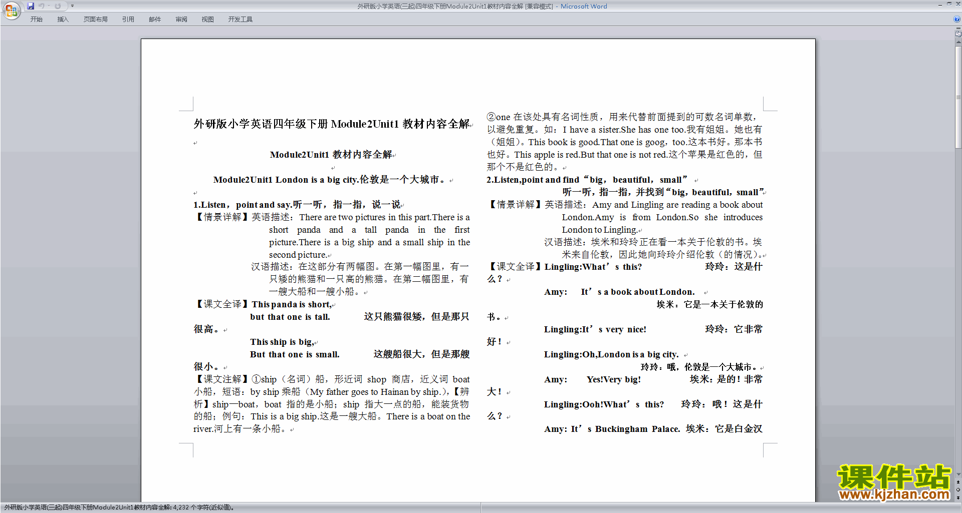Switch to the 页面布局 tab
Image resolution: width=962 pixels, height=513 pixels.
pos(96,20)
